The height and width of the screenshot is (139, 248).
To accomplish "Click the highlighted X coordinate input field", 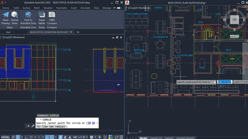I will click(x=224, y=82).
